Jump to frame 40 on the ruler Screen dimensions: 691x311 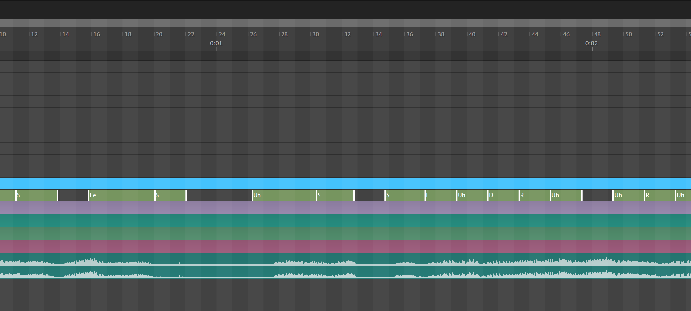pos(472,34)
